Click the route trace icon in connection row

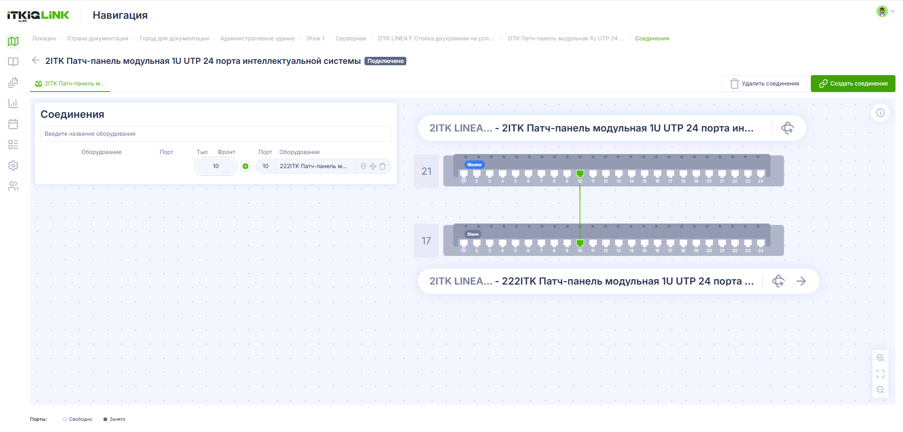(373, 166)
